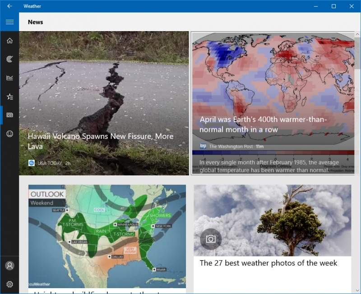361x294 pixels.
Task: Open the hamburger navigation menu
Action: tap(9, 22)
